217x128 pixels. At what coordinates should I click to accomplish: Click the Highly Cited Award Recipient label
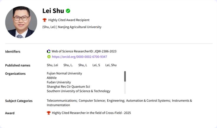[69, 20]
